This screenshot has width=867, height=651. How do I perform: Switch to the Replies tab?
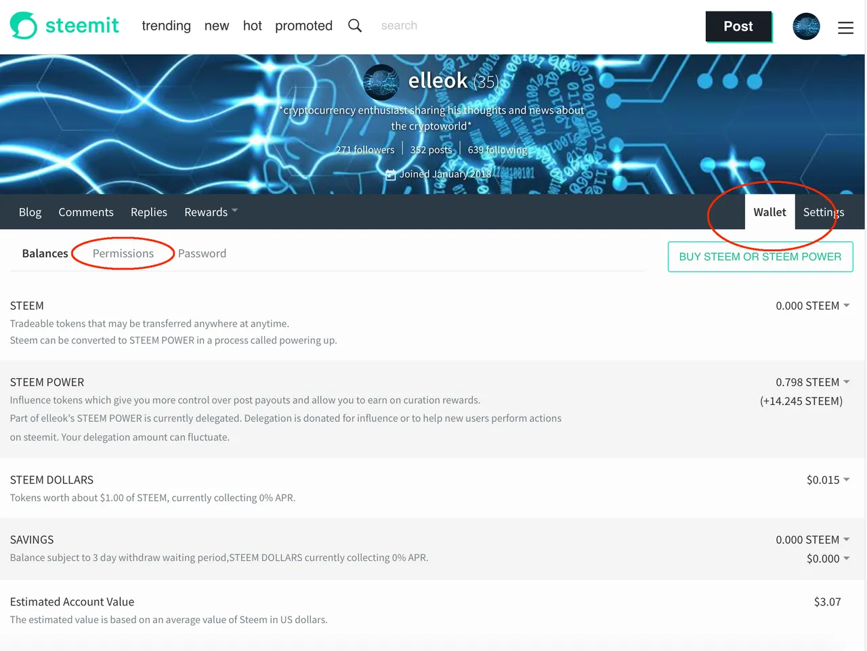tap(149, 212)
